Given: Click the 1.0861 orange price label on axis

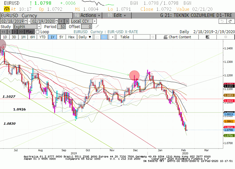Looking at the screenshot, I should pos(229,121).
